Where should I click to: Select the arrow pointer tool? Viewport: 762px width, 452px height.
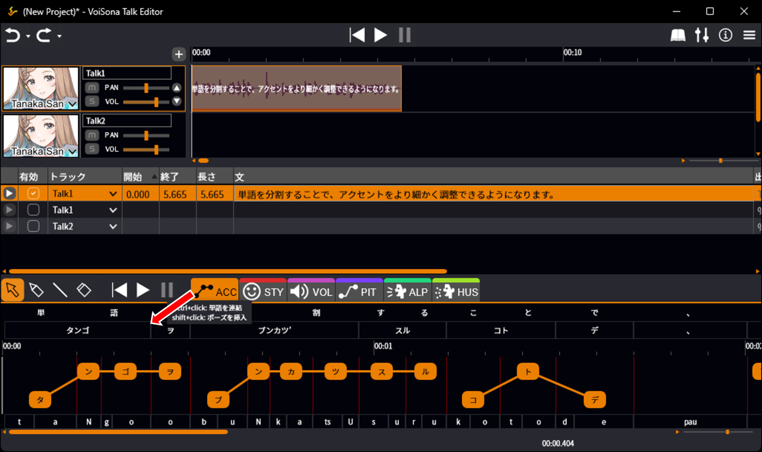click(13, 290)
